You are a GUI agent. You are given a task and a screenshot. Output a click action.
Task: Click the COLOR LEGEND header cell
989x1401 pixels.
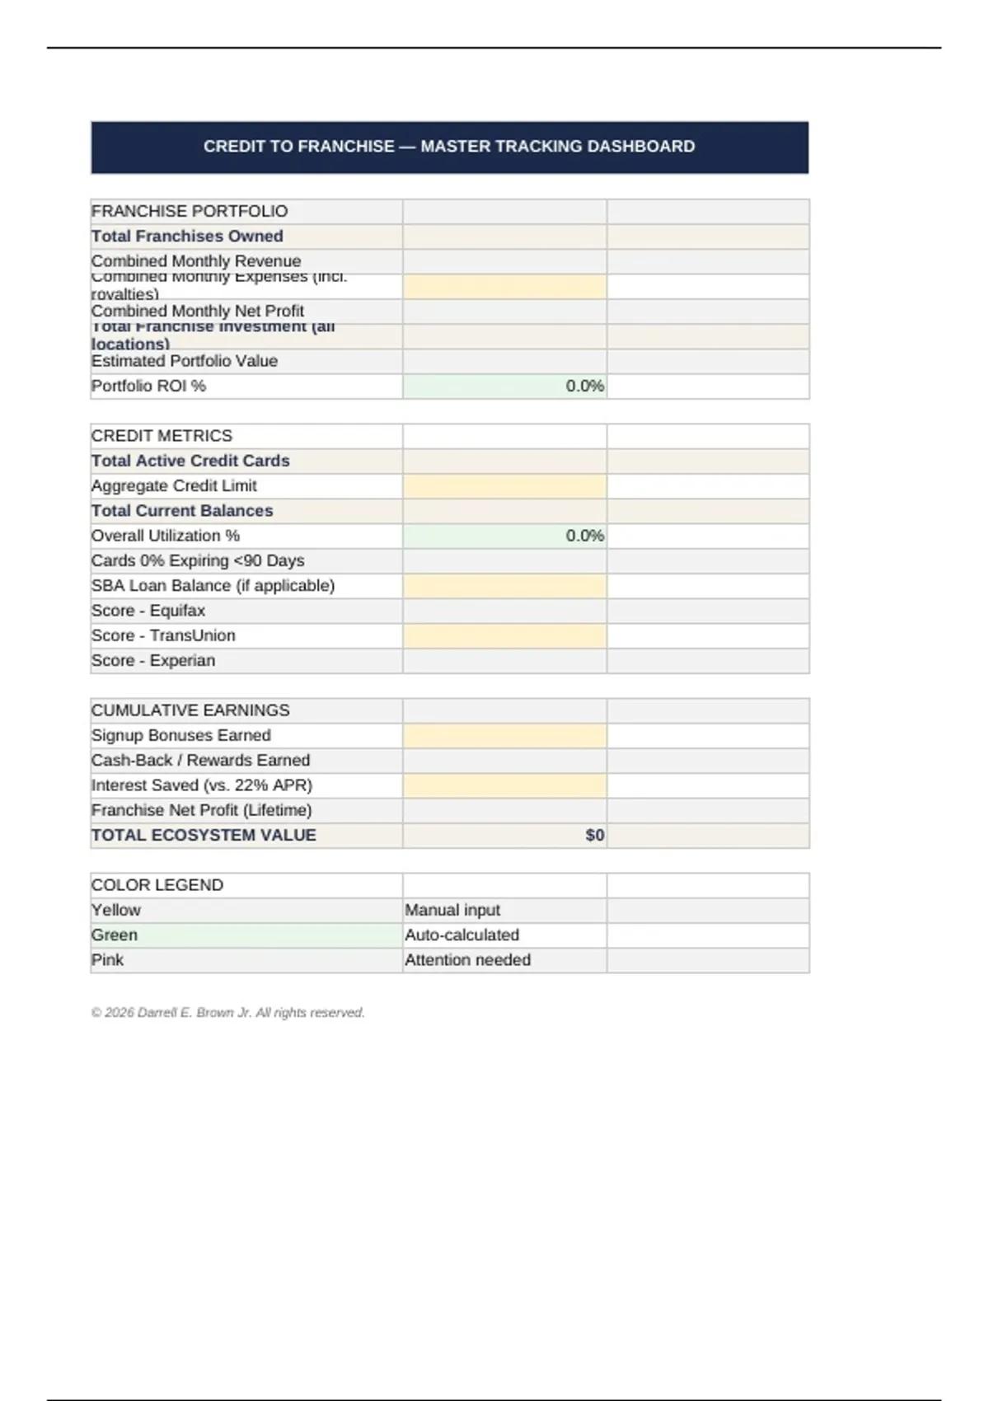(246, 885)
